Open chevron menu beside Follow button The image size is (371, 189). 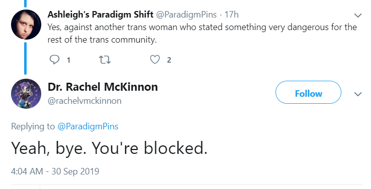tap(358, 94)
